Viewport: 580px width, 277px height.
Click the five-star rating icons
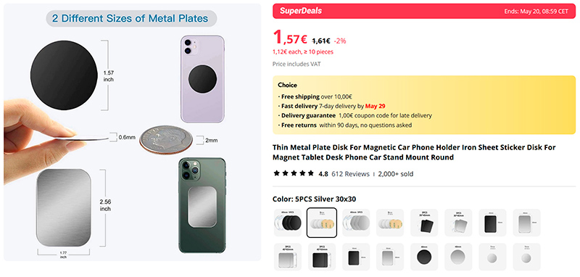point(294,173)
